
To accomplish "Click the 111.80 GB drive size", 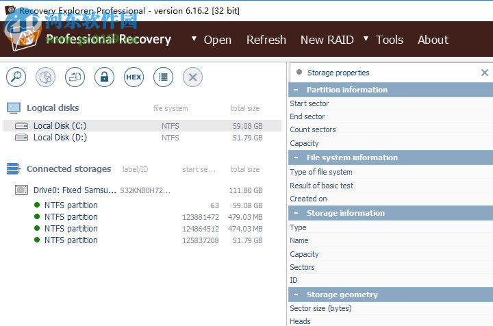I will tap(246, 190).
